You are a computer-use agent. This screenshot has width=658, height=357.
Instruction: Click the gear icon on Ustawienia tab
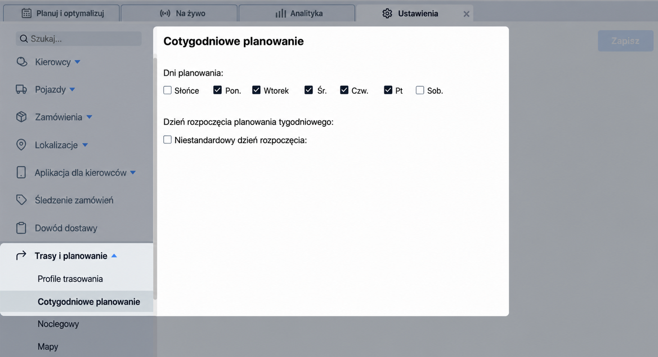point(387,13)
